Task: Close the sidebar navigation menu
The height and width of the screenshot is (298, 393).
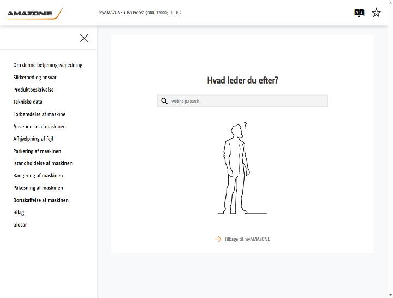Action: [84, 38]
